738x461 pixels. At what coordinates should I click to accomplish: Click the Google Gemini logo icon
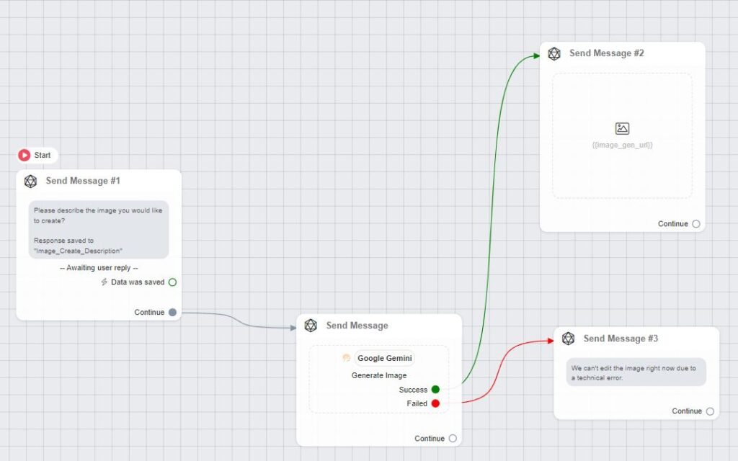click(x=347, y=358)
